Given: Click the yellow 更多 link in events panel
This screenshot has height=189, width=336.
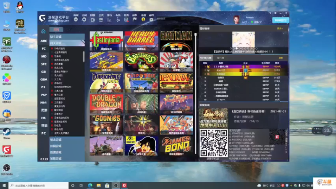Looking at the screenshot, I should coord(280,29).
